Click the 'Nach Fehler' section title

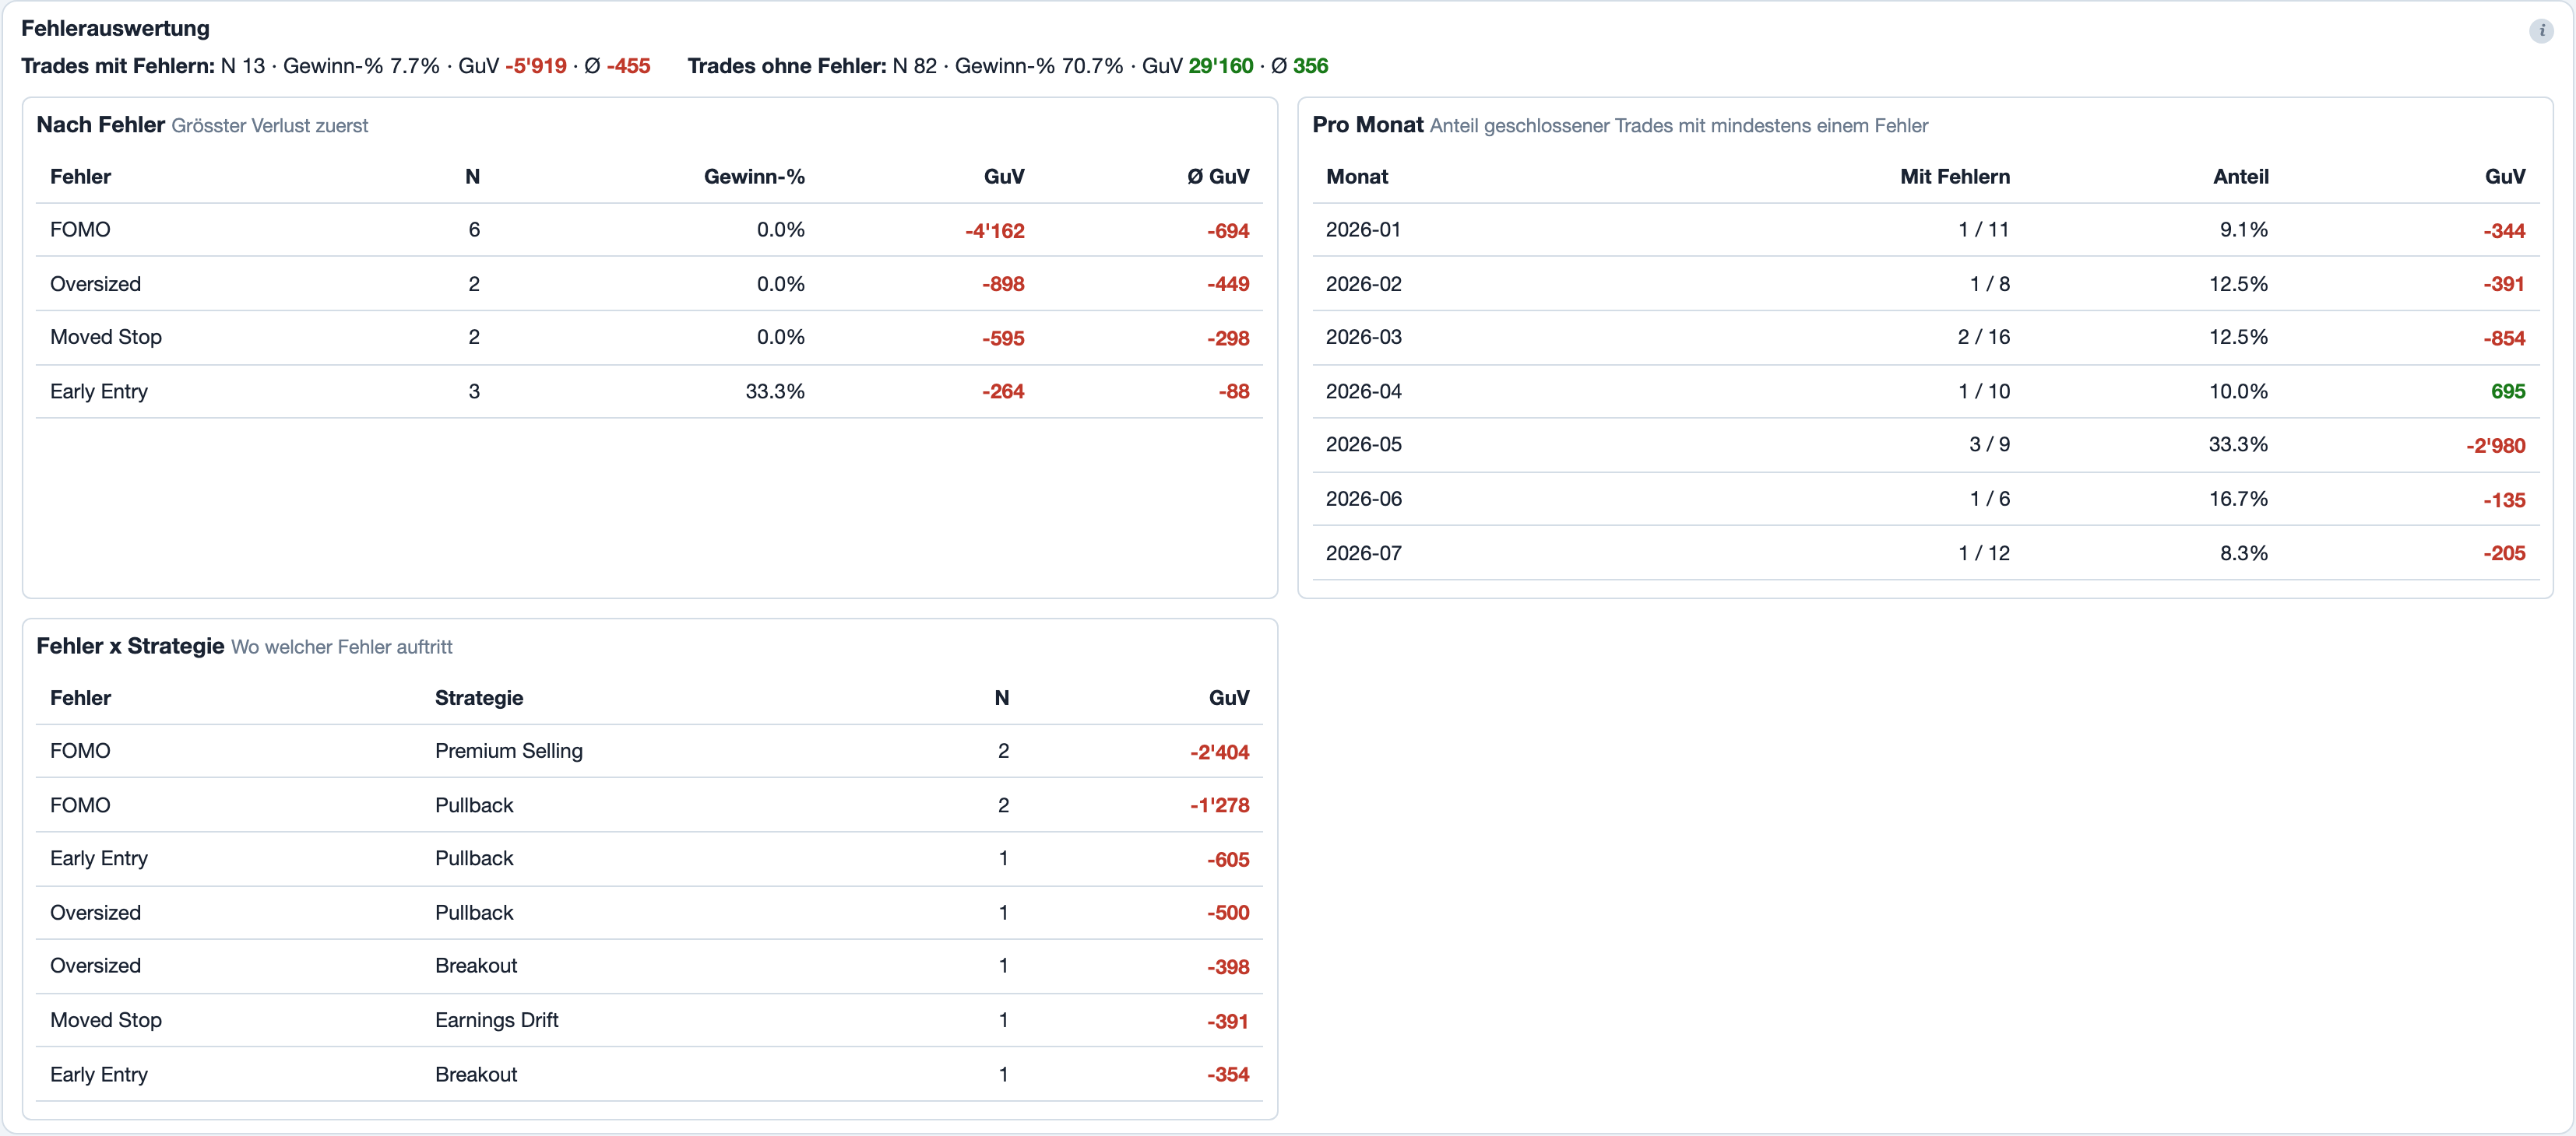pos(100,124)
